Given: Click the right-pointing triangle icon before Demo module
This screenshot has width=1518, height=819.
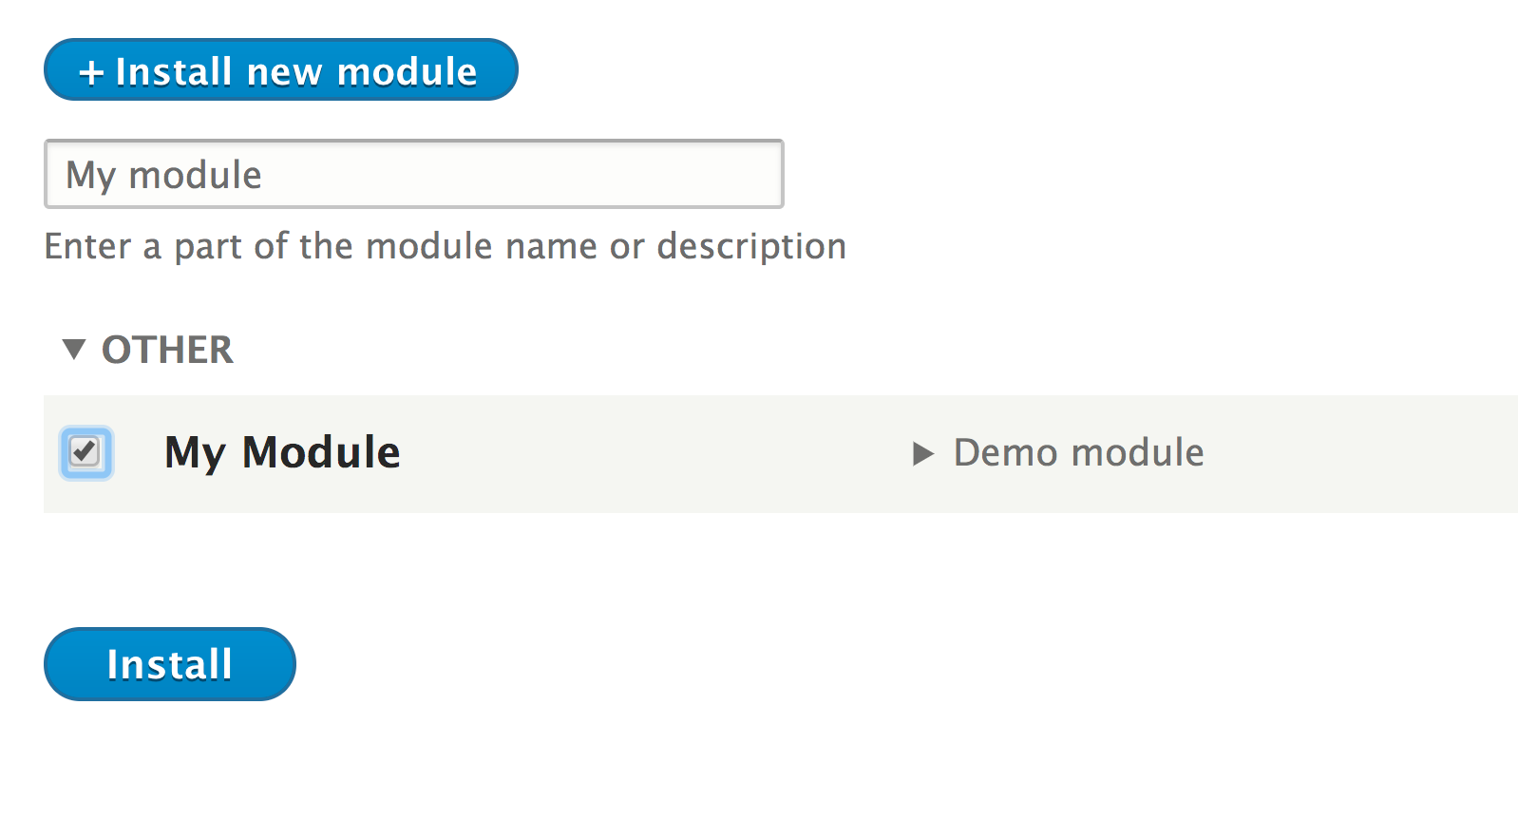Looking at the screenshot, I should click(922, 453).
